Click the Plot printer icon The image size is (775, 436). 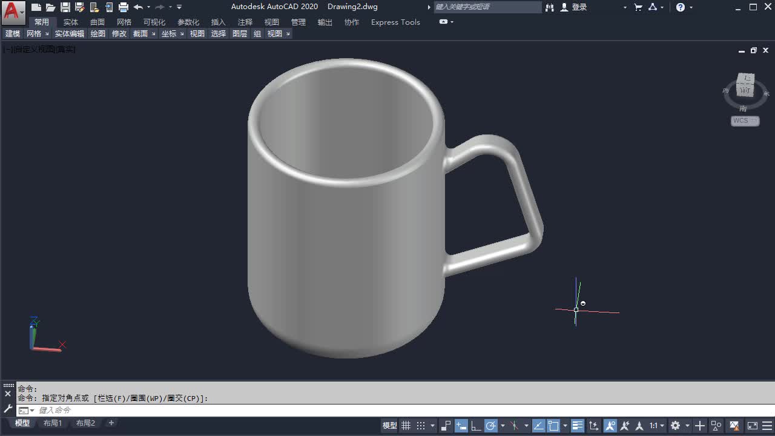(x=123, y=7)
